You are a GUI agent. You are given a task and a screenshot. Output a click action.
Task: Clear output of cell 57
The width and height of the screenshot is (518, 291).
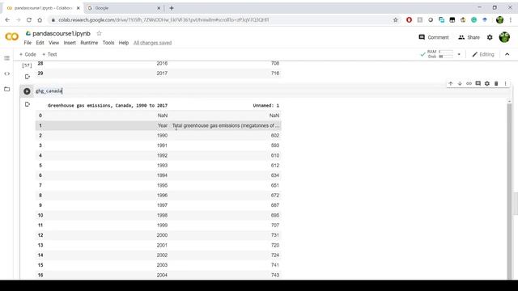27,77
